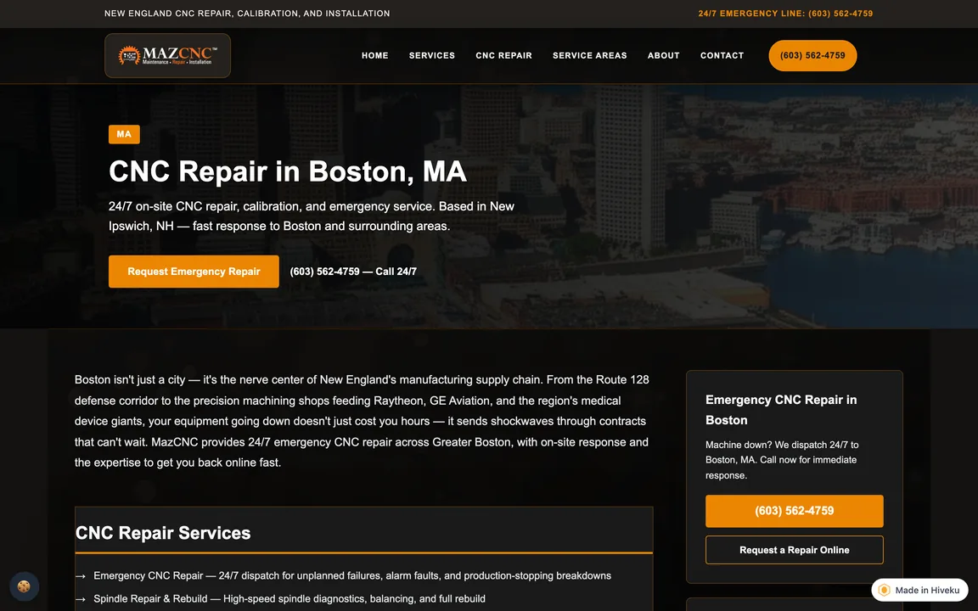This screenshot has height=611, width=978.
Task: Click the orange phone button in navbar
Action: [812, 55]
